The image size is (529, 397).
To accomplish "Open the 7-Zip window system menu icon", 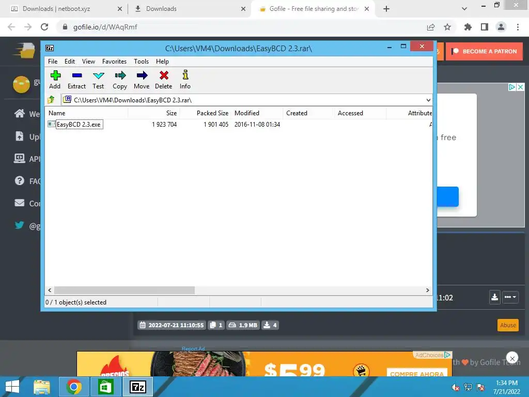I will pyautogui.click(x=50, y=48).
